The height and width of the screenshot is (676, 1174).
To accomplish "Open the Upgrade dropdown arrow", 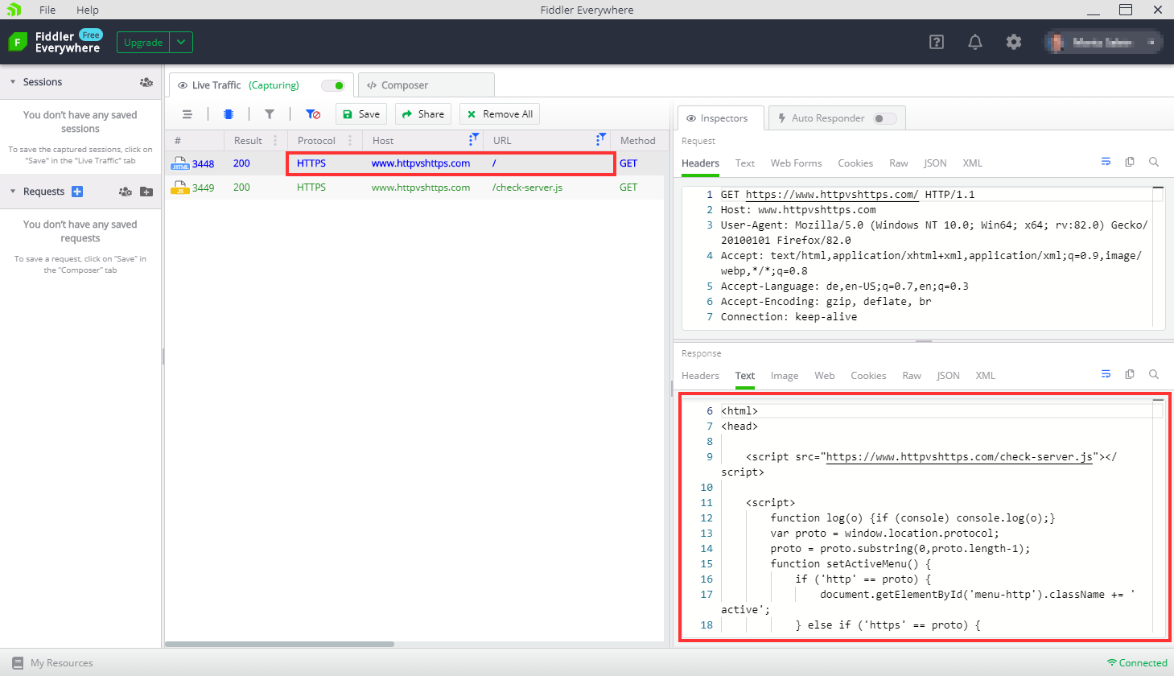I will coord(181,42).
